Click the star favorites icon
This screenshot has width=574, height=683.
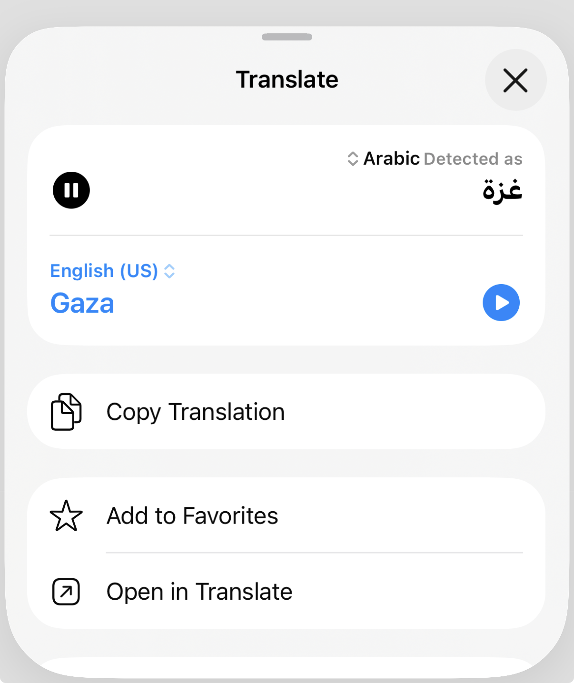pos(66,516)
